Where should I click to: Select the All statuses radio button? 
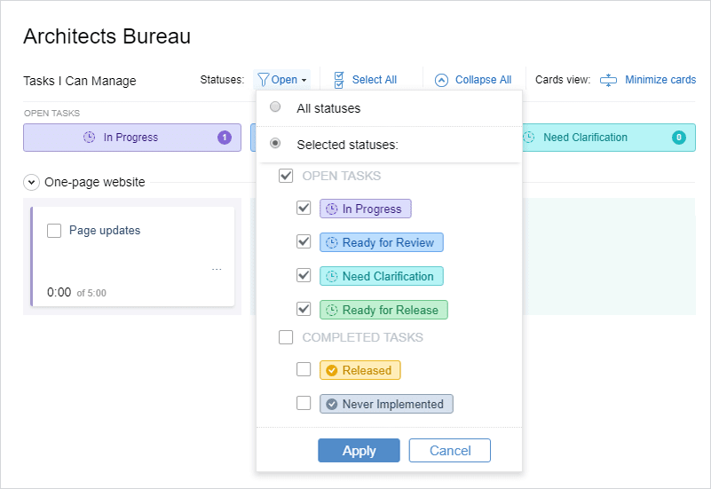coord(275,107)
